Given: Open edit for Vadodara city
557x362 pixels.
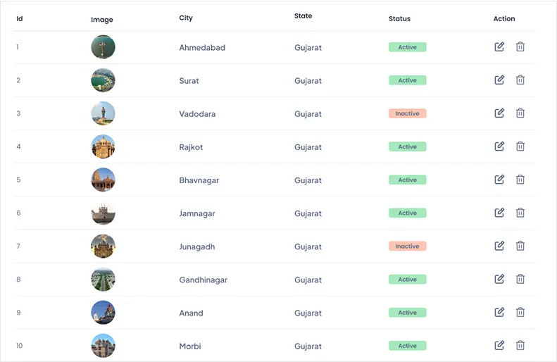Looking at the screenshot, I should 499,113.
